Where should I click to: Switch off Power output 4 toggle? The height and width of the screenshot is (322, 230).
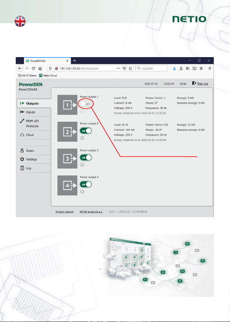(86, 184)
